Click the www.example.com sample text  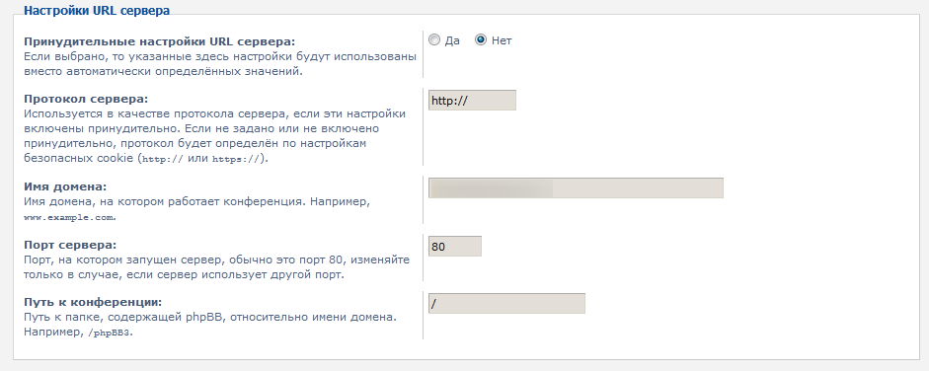point(69,217)
